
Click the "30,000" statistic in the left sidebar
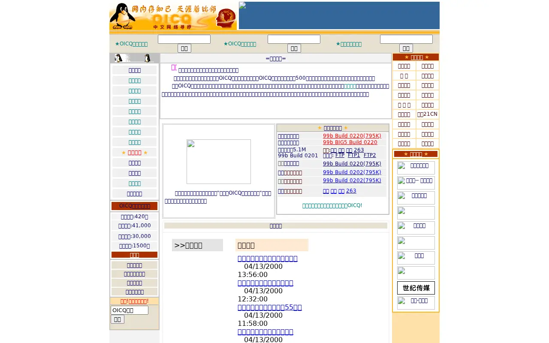click(x=134, y=236)
